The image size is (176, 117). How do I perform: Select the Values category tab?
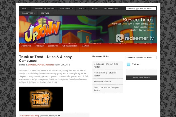(85, 48)
